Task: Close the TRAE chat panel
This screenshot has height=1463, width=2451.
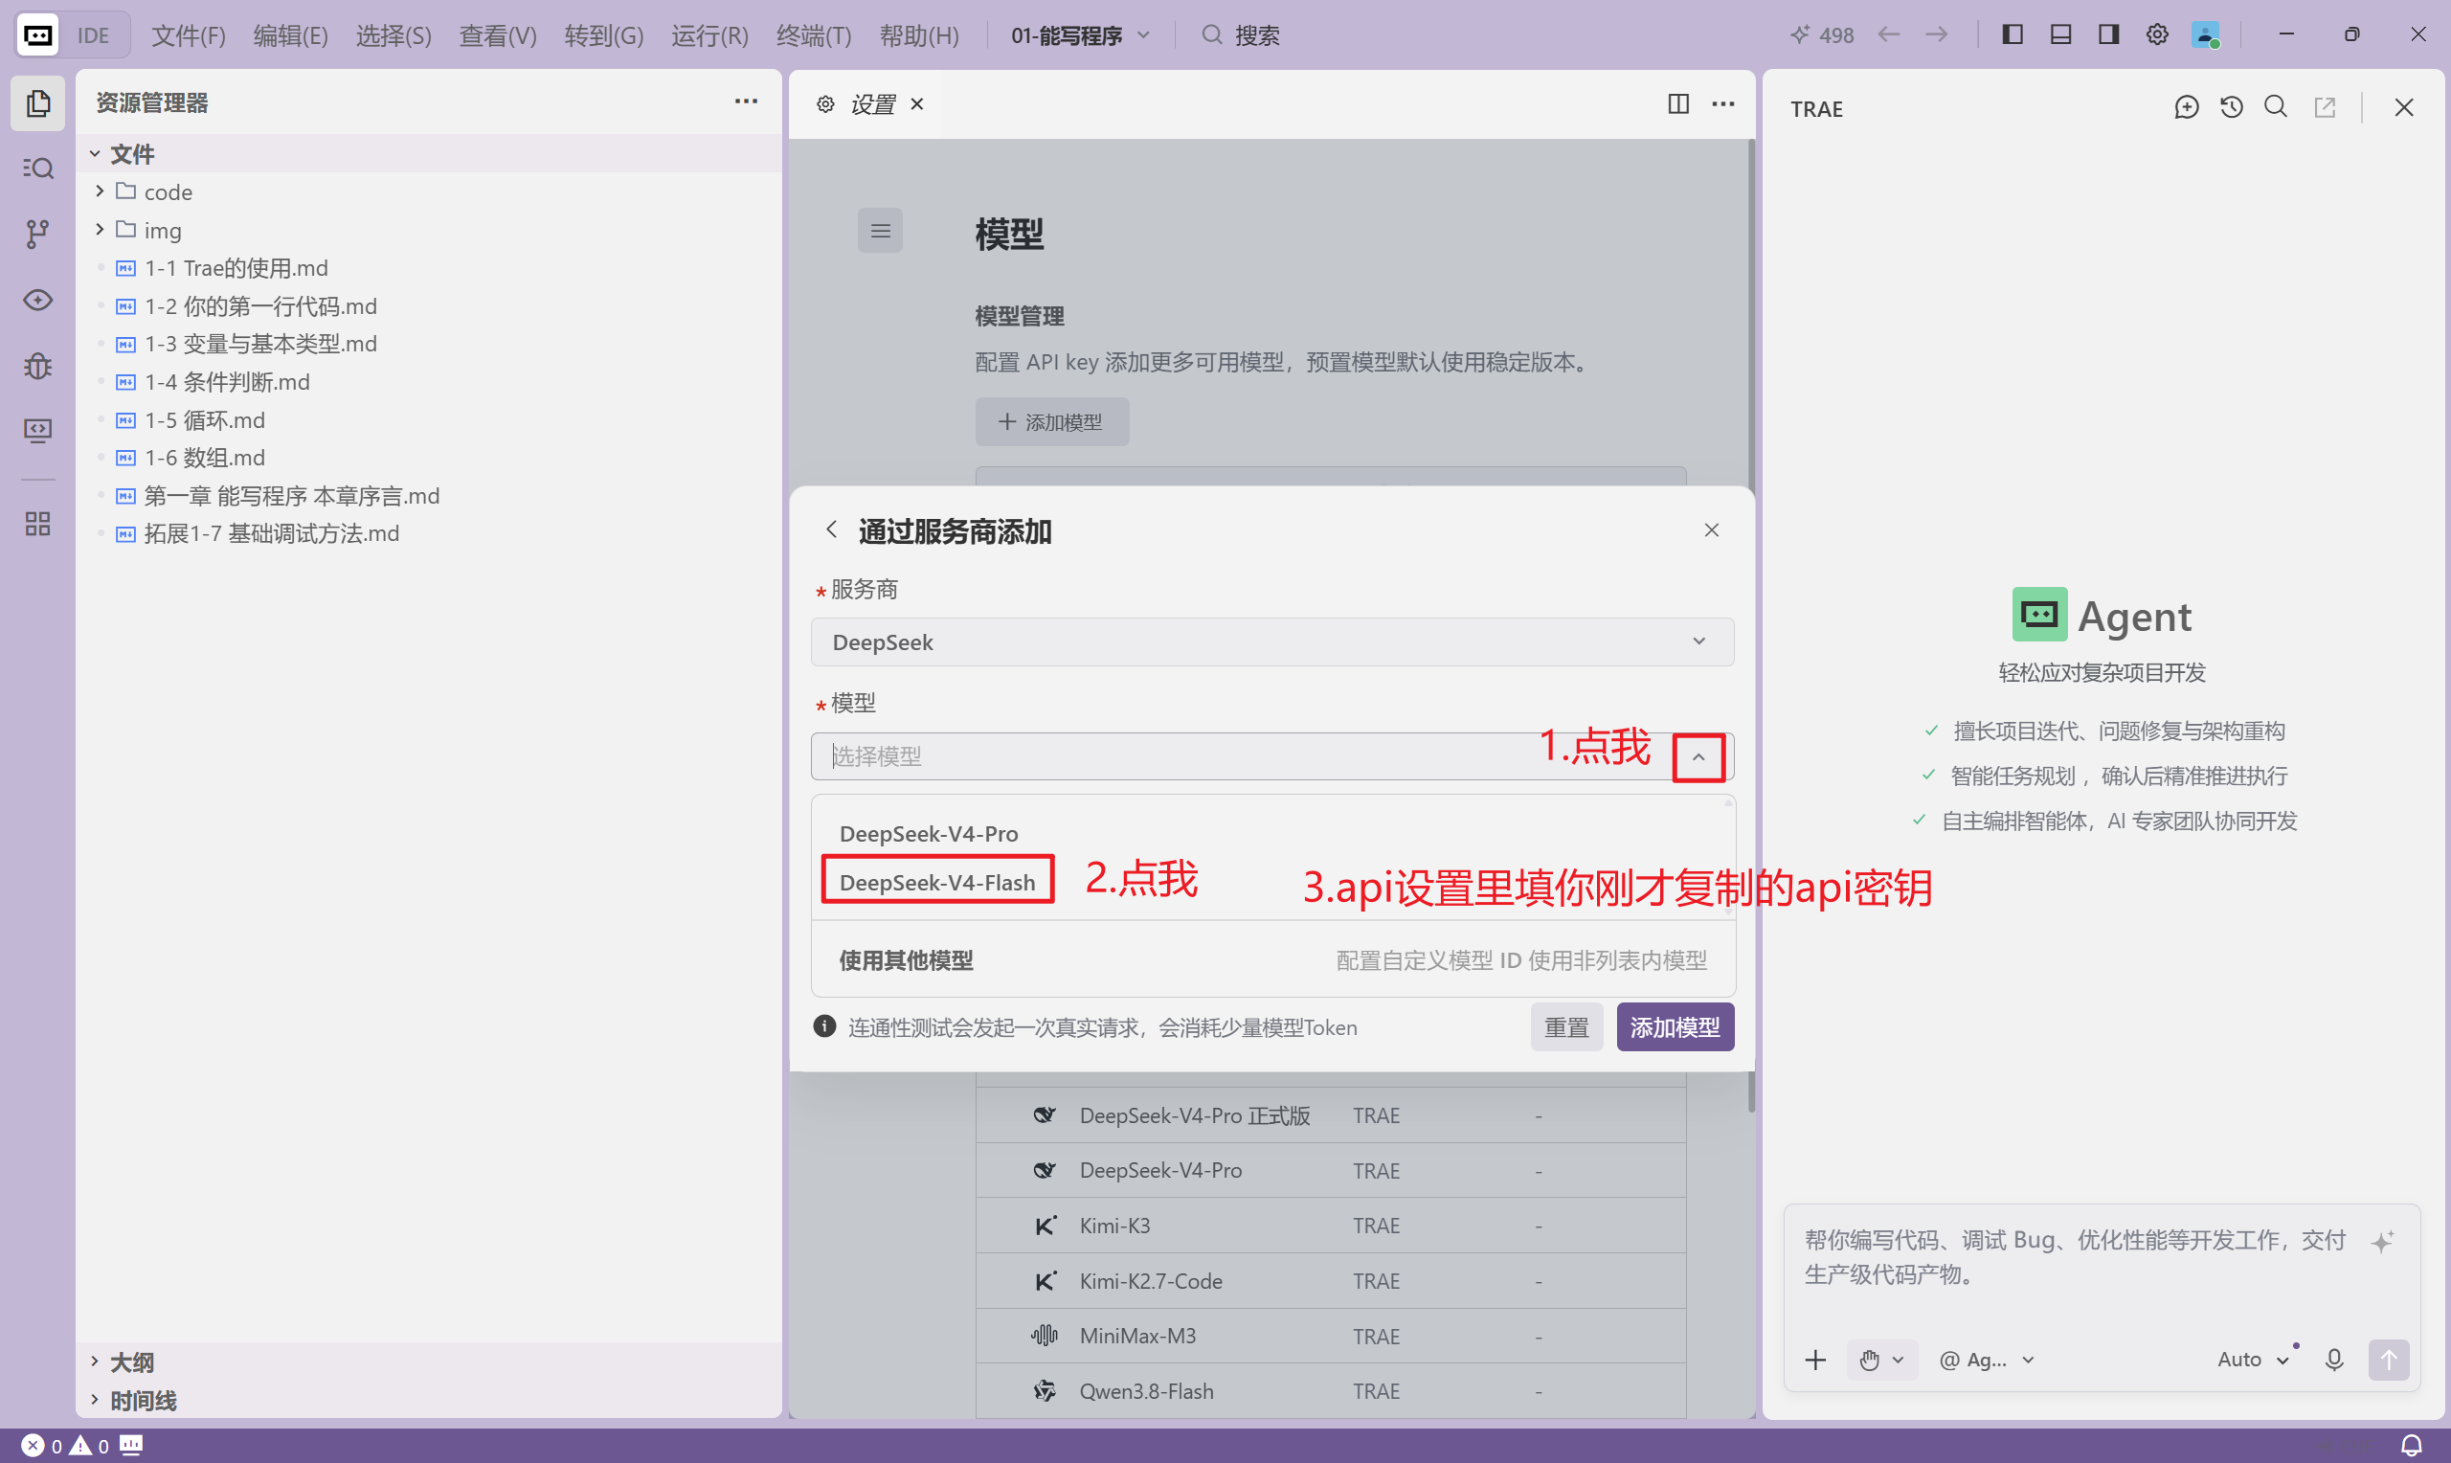Action: coord(2404,107)
